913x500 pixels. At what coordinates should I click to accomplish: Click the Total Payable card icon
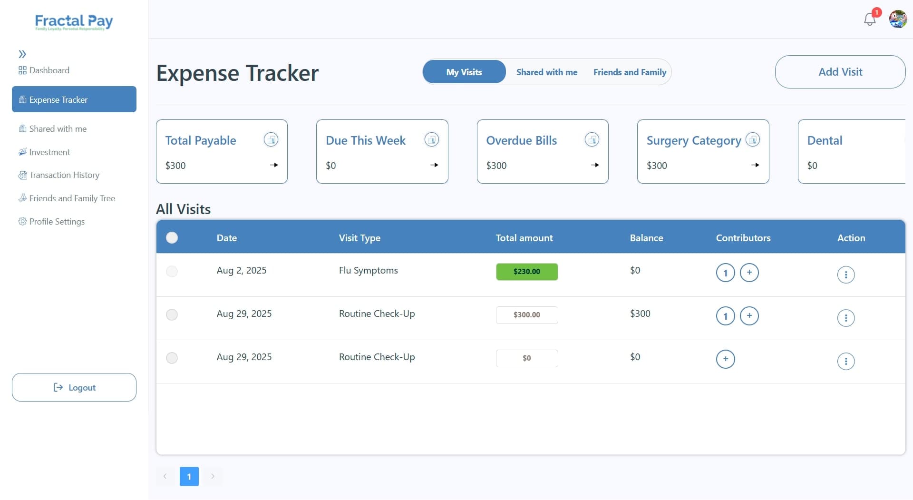[271, 140]
